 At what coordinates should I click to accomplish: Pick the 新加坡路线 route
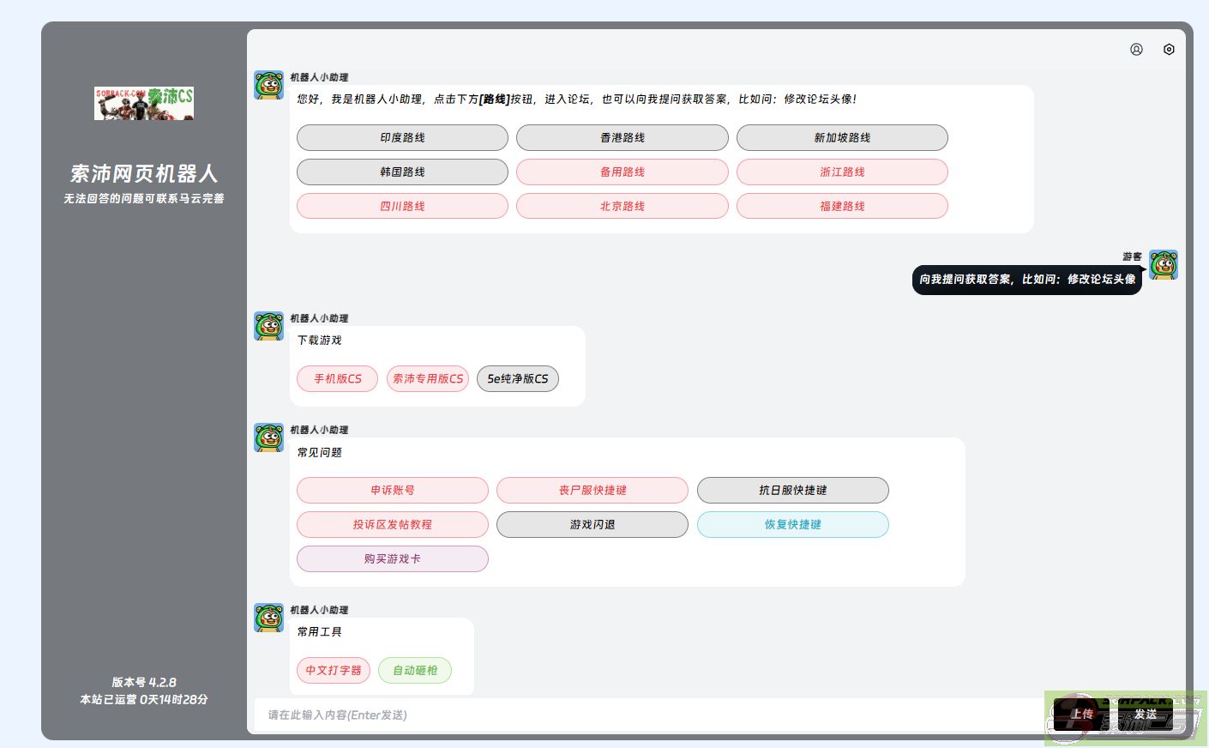click(841, 138)
